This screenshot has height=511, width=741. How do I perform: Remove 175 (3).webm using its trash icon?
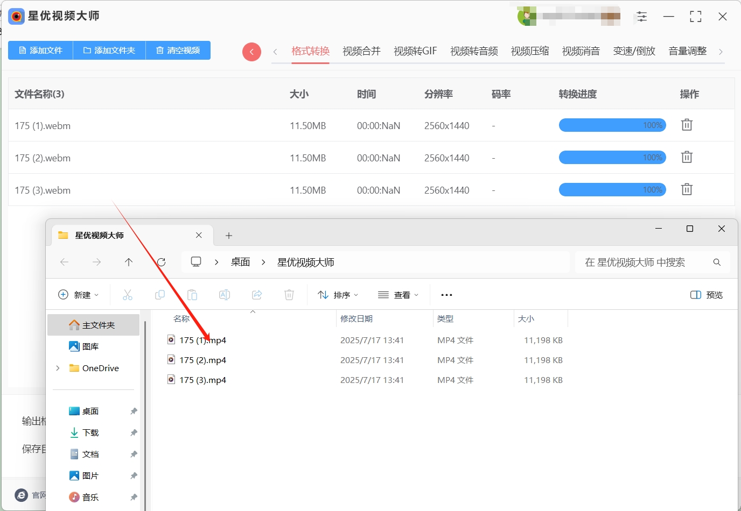[687, 189]
